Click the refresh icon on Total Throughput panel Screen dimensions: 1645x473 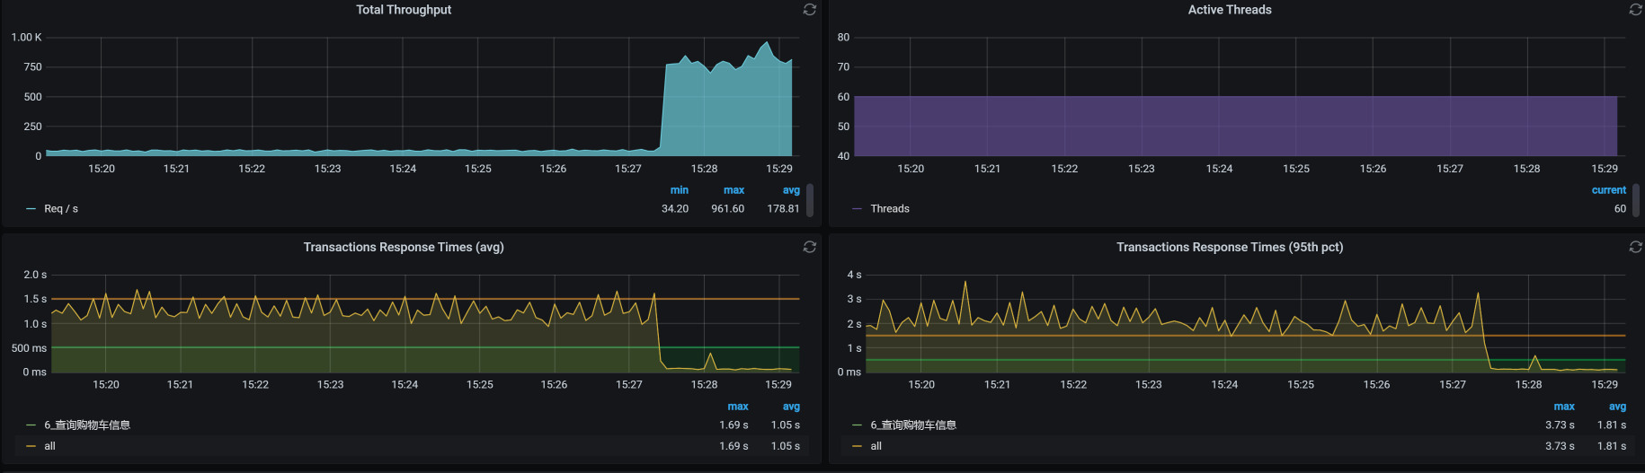809,10
